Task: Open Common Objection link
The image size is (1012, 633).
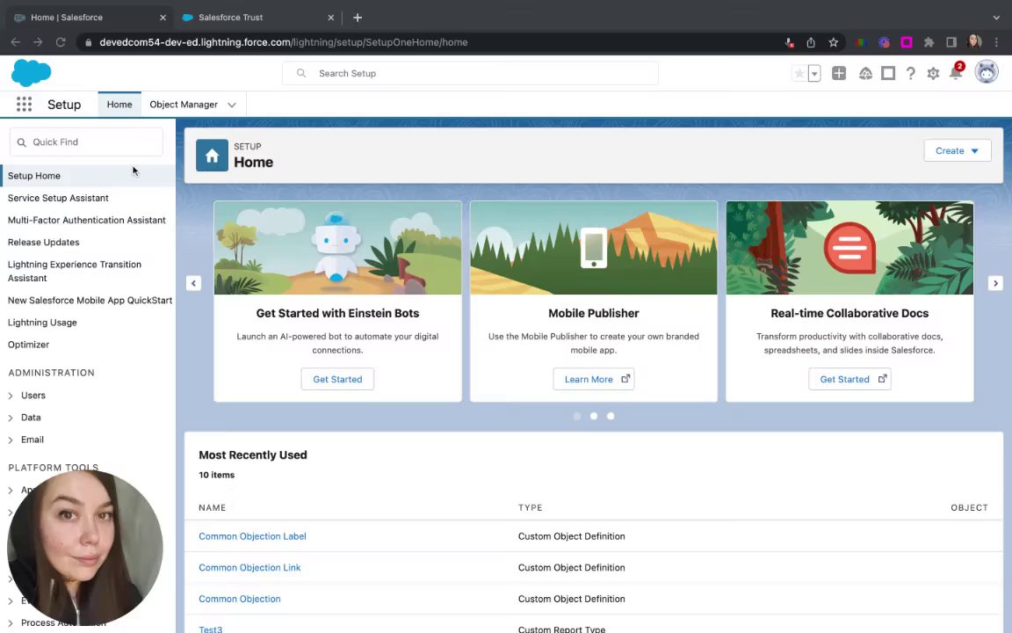Action: [x=240, y=599]
